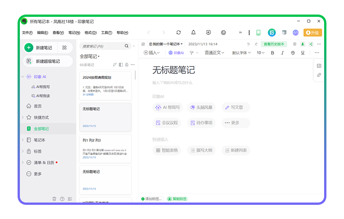Open AI帮我读 in sidebar
The width and height of the screenshot is (344, 219).
coord(41,96)
